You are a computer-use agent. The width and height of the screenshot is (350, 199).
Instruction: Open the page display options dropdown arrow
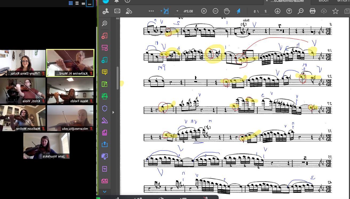pos(161,11)
